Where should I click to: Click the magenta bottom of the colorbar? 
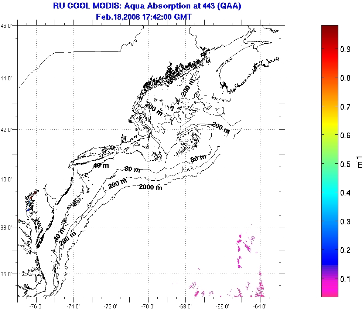click(x=329, y=289)
